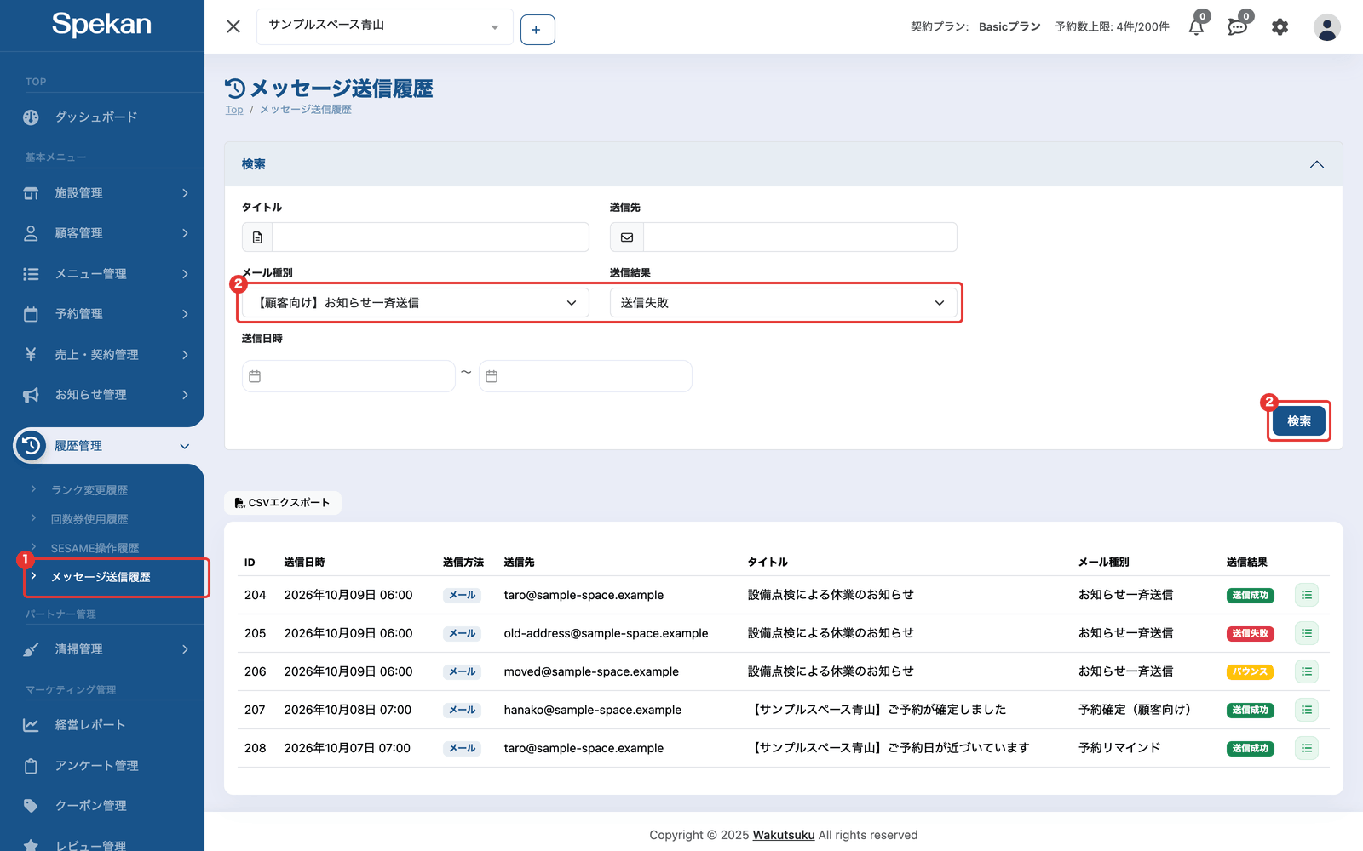This screenshot has height=851, width=1363.
Task: Focus the 送信先 input field
Action: click(800, 237)
